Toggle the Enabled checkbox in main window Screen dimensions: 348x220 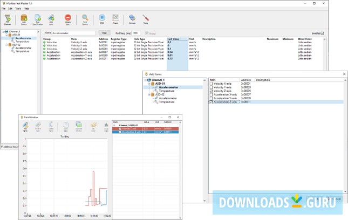coord(322,33)
